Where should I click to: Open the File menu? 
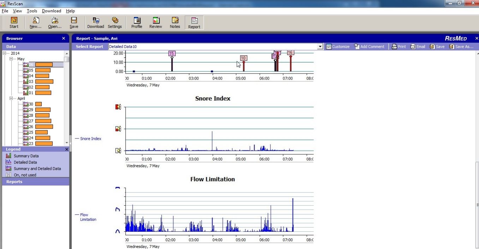click(5, 11)
